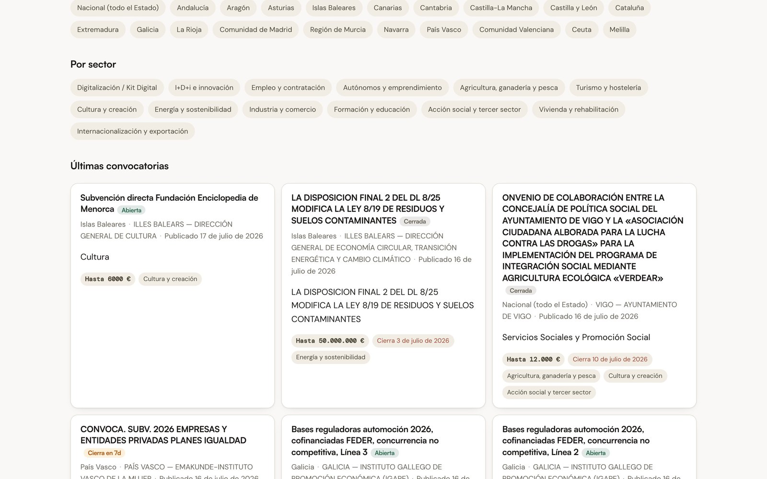Click the Hasta 6000 € amount badge
This screenshot has width=767, height=479.
click(108, 279)
